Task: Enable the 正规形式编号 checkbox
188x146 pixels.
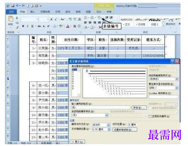Action: (150, 116)
